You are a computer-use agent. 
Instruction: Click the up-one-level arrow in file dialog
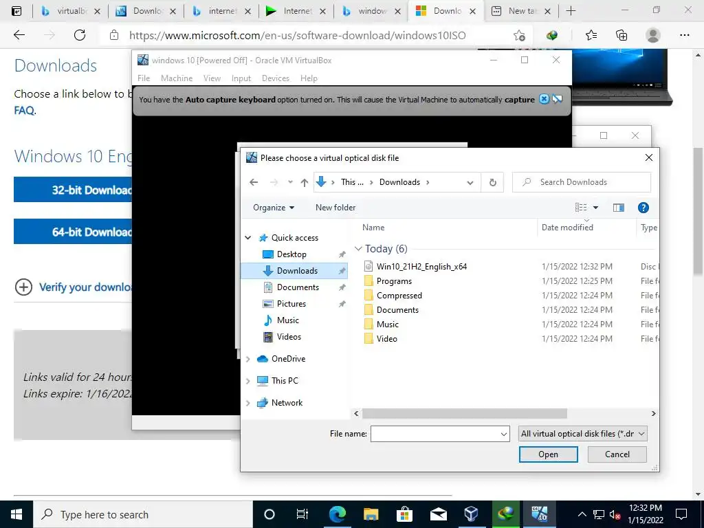coord(305,182)
